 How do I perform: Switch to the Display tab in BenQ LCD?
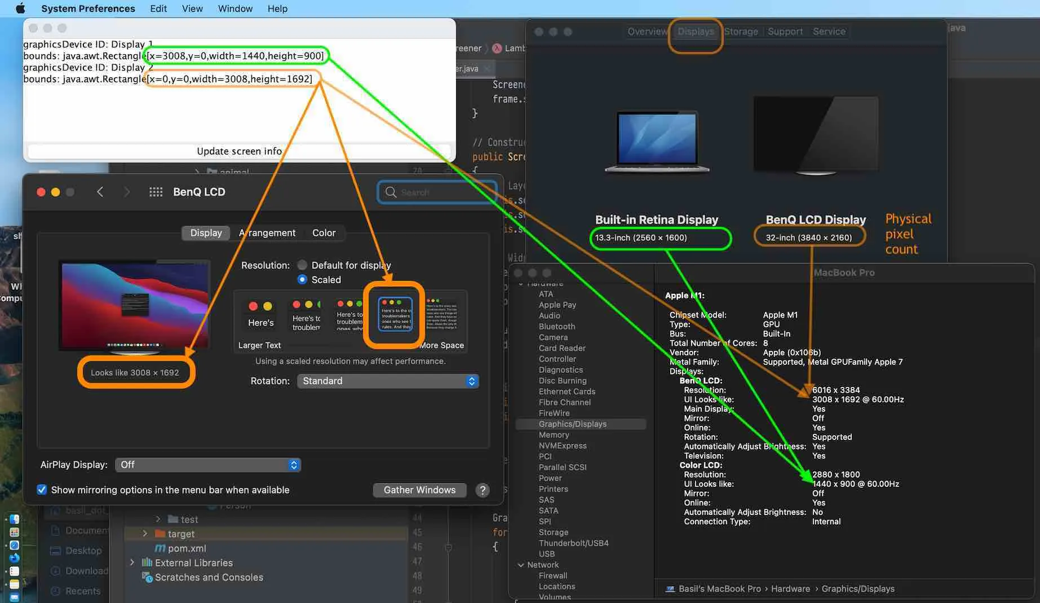pyautogui.click(x=206, y=233)
